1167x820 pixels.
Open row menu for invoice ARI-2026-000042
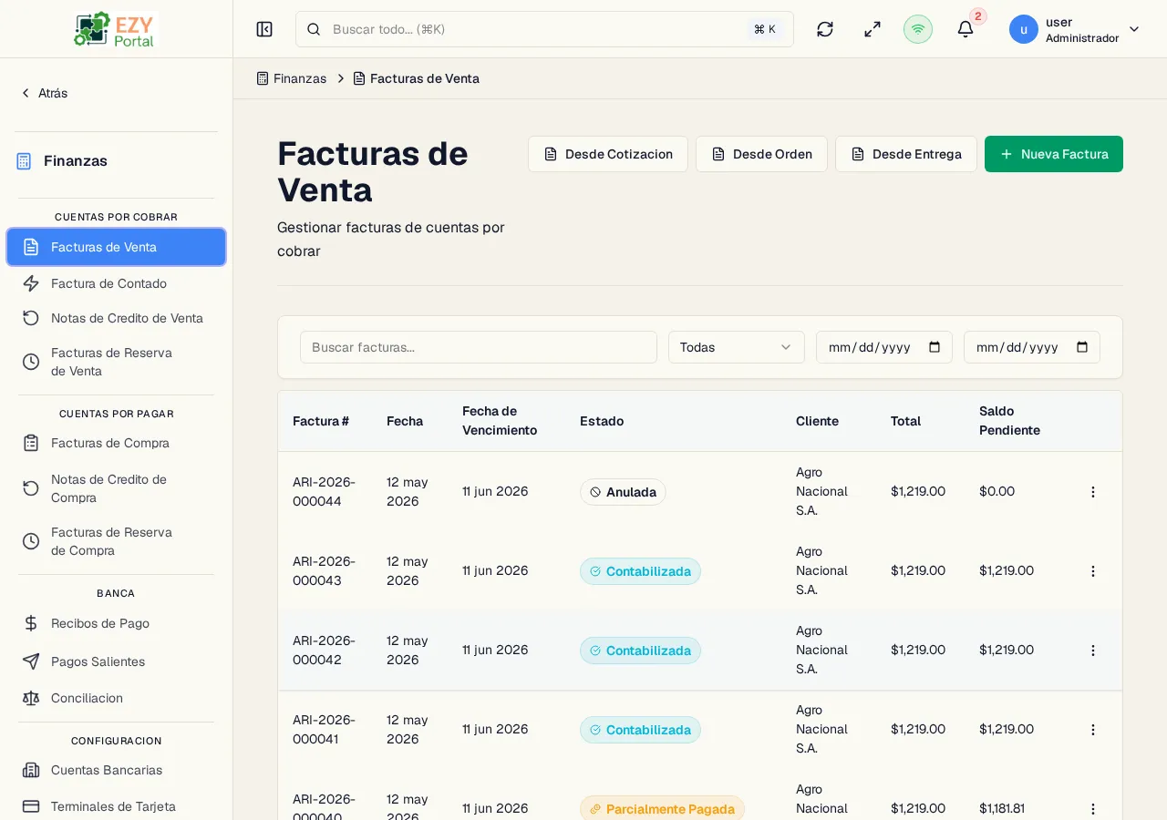point(1093,651)
